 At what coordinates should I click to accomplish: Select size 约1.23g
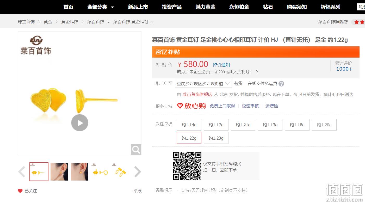coord(216,138)
